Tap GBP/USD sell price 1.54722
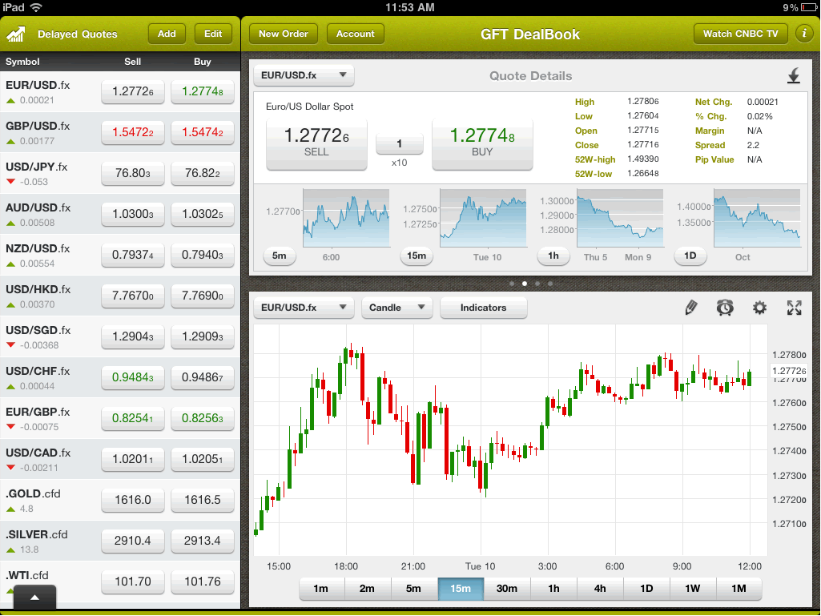 click(x=133, y=132)
